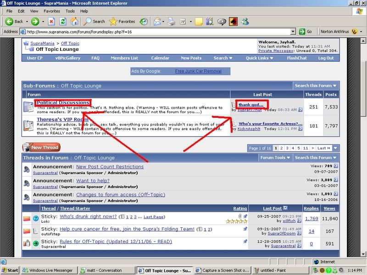
Task: Open the View menu
Action: 34,11
